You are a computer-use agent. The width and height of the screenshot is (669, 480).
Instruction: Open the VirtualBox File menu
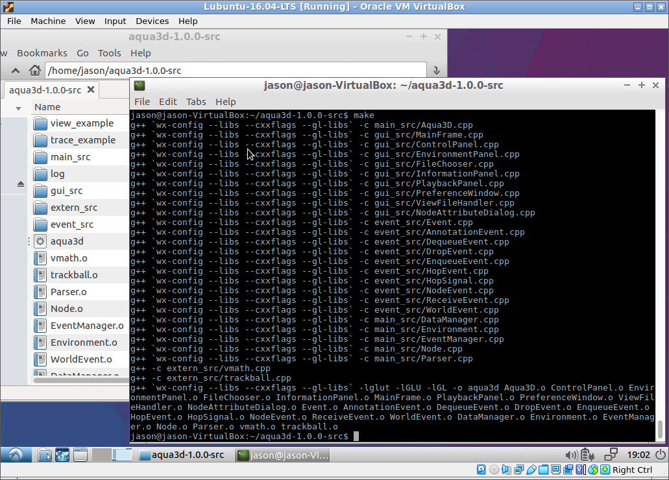(x=14, y=21)
